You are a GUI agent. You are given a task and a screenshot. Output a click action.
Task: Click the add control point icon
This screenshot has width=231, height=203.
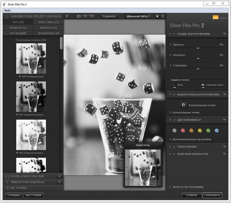pos(184,104)
